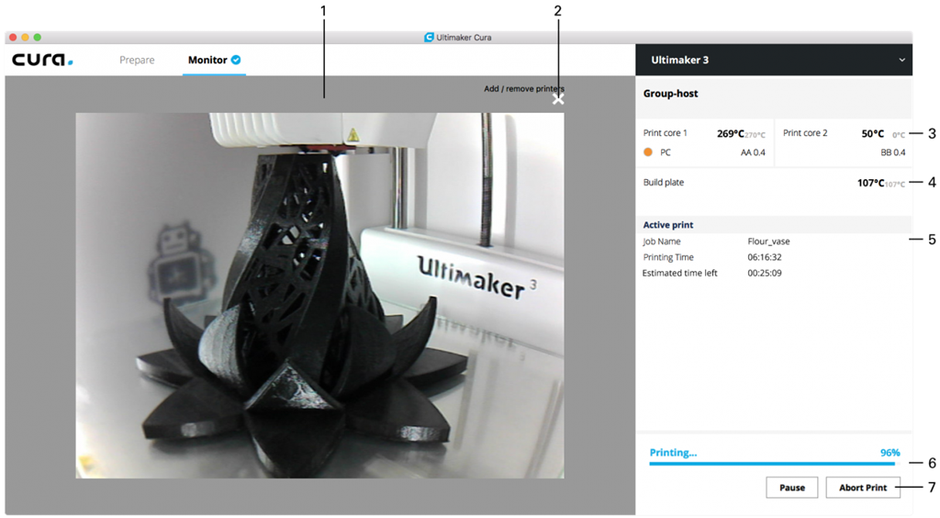The width and height of the screenshot is (940, 518).
Task: Expand the Ultimaker 3 printer dropdown
Action: [773, 60]
